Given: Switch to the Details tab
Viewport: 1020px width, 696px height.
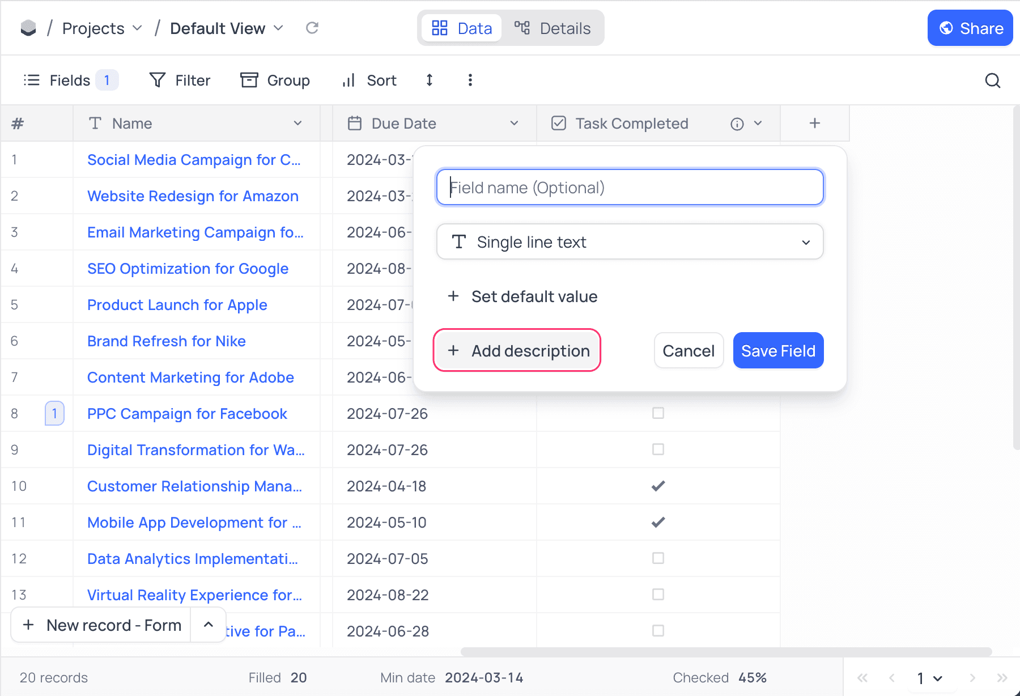Looking at the screenshot, I should pos(552,28).
